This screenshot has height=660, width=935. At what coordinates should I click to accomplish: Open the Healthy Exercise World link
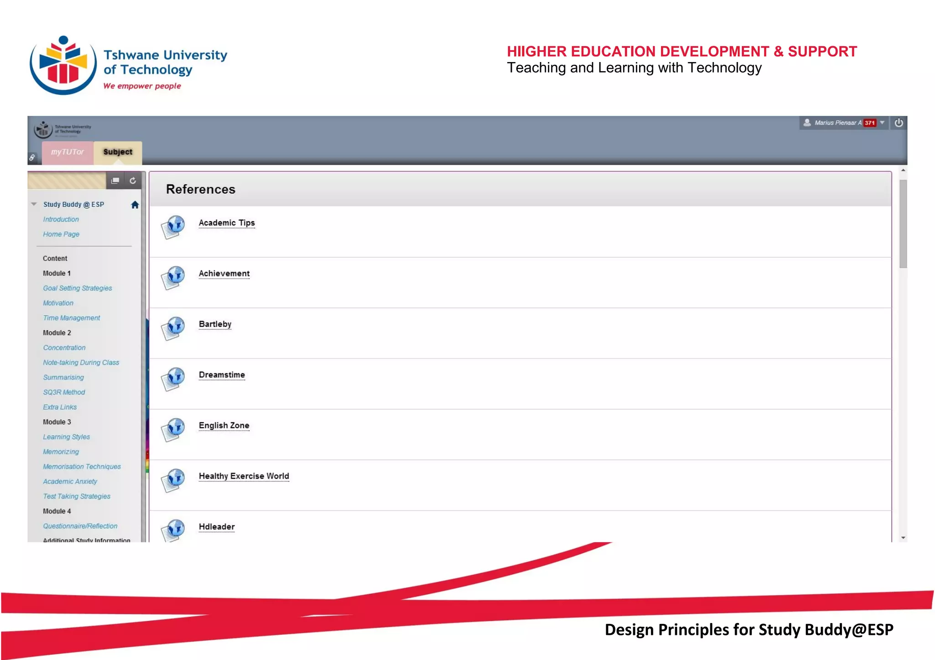coord(244,476)
